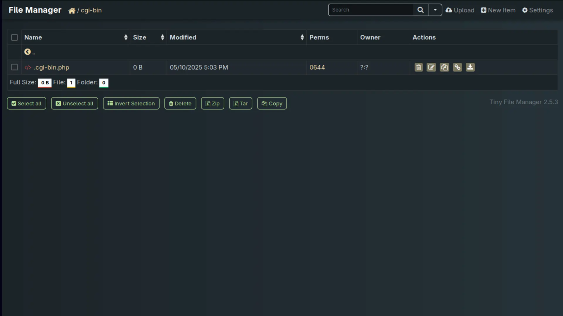Click the Full Size 0 B badge

[45, 83]
